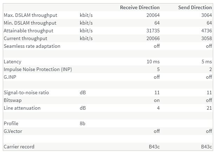
Task: Select the Seamless rate adaptation label
Action: coord(32,46)
